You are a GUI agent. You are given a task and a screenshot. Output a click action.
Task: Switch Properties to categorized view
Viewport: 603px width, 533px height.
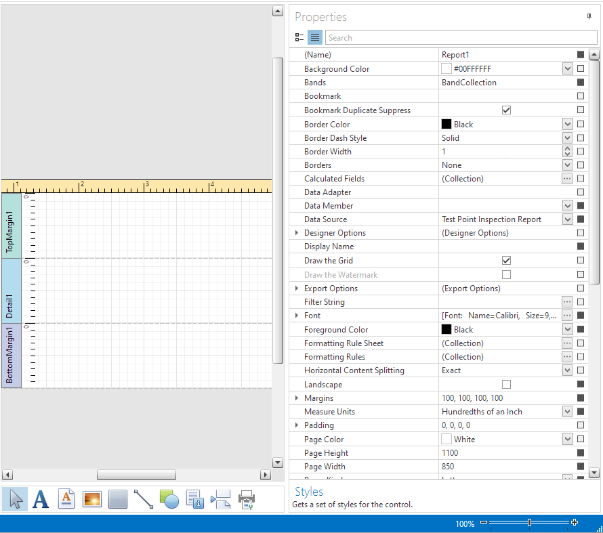tap(299, 37)
